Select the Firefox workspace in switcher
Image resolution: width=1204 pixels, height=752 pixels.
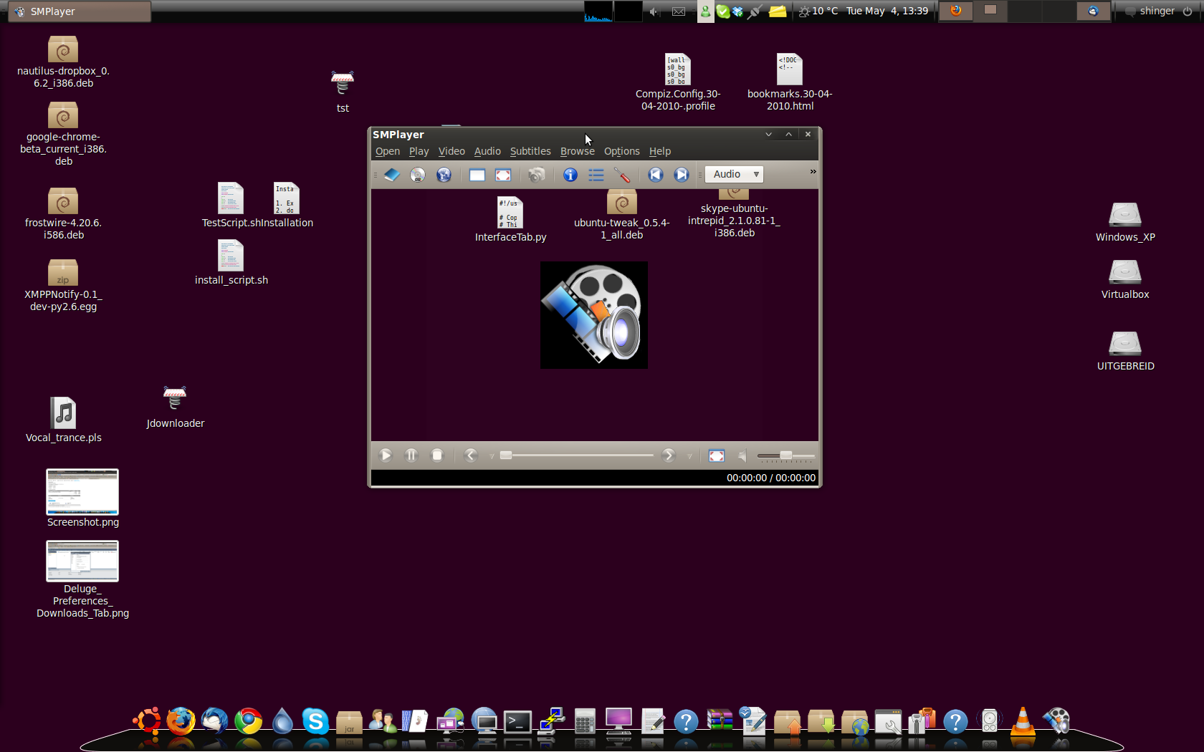(956, 11)
